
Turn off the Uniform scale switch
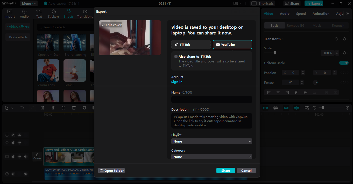(344, 63)
